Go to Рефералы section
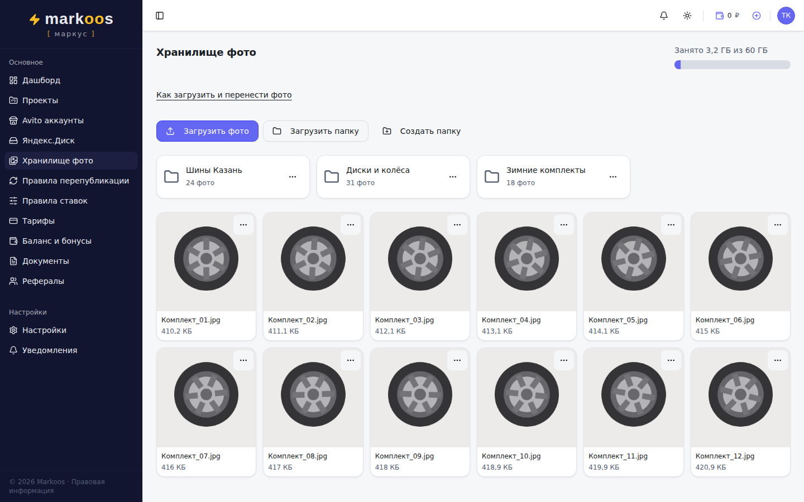Screen dimensions: 804x502 pos(71,281)
